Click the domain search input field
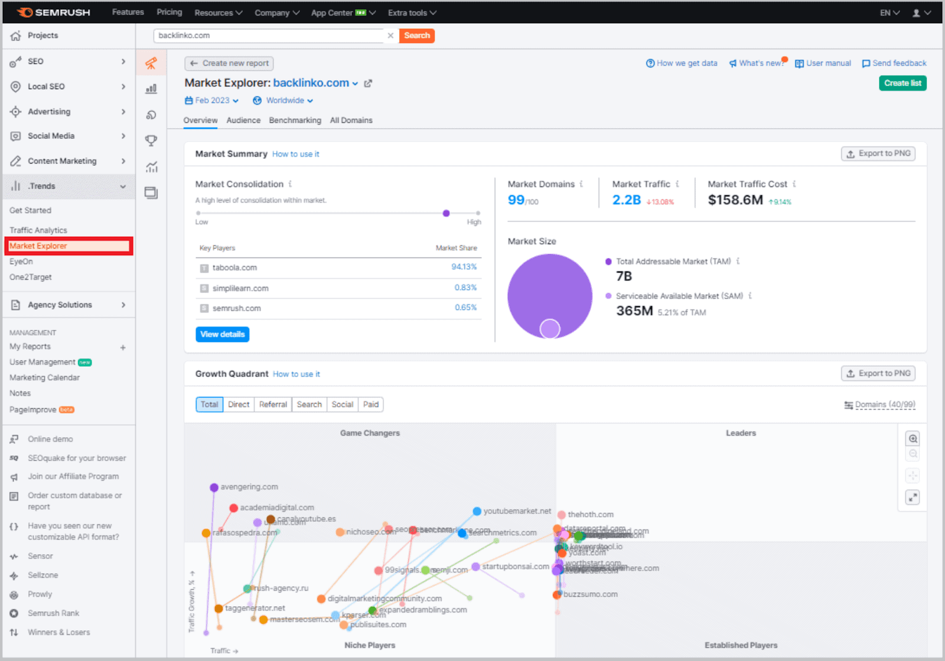This screenshot has height=661, width=945. point(269,35)
